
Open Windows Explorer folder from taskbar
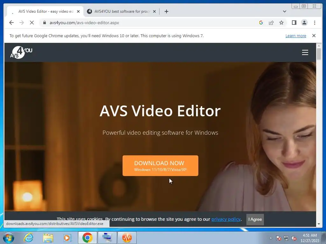coord(48,238)
